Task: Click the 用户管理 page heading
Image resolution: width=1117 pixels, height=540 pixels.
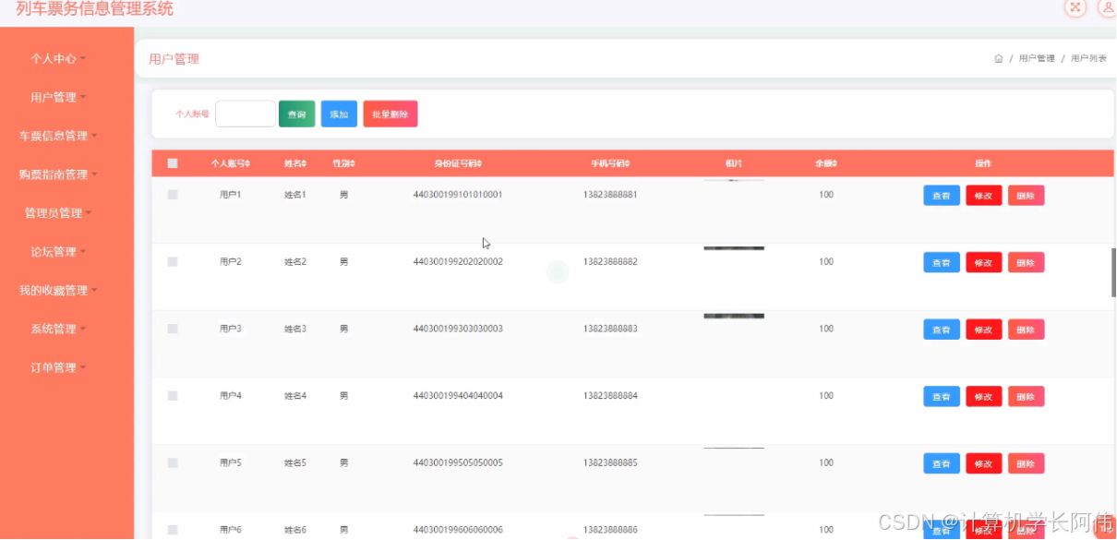Action: coord(174,59)
